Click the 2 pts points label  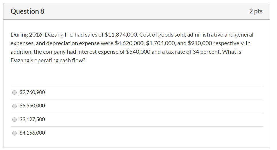point(256,11)
